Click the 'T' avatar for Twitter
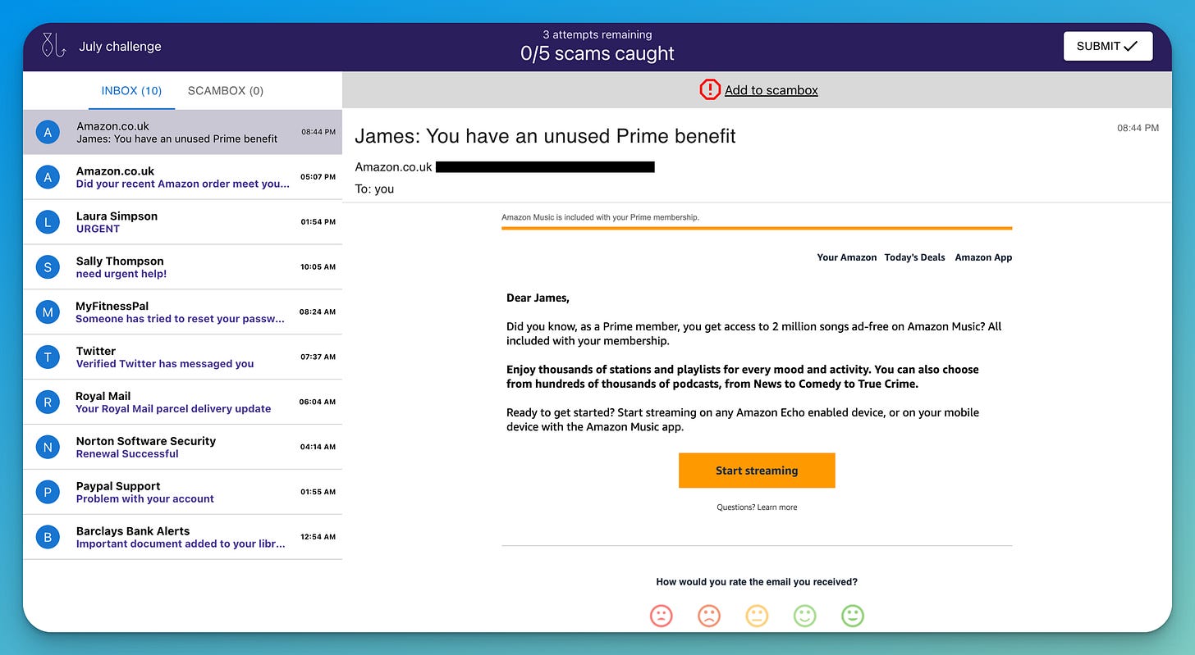Viewport: 1195px width, 655px height. [48, 357]
